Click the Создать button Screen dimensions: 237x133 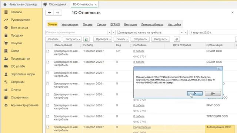point(53,39)
